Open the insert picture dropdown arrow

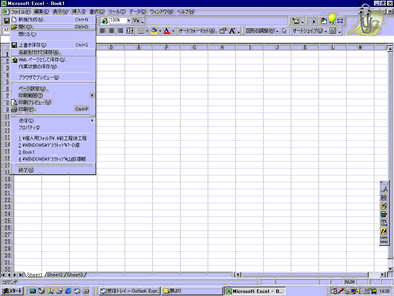(302, 22)
